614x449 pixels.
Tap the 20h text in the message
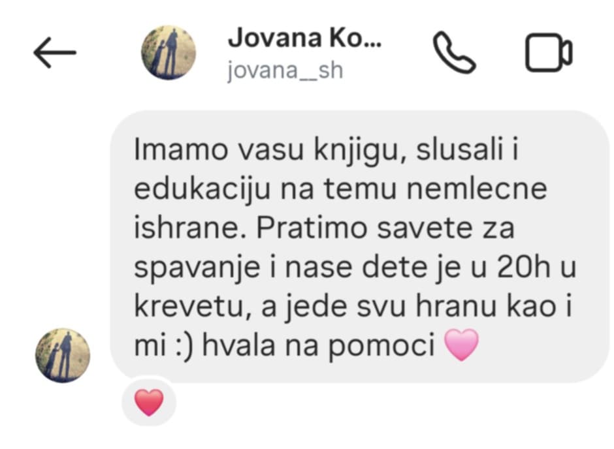(524, 268)
